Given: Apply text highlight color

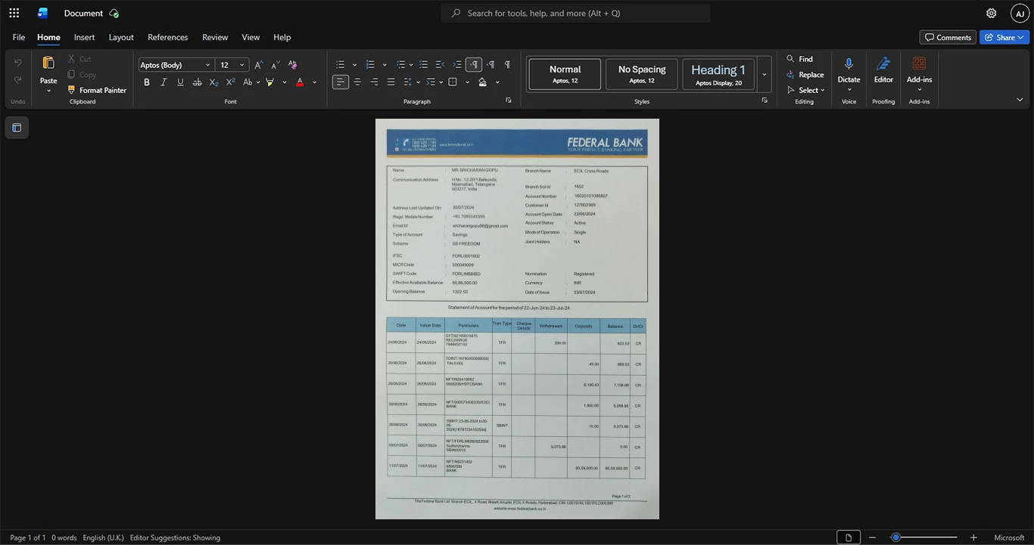Looking at the screenshot, I should coord(269,82).
